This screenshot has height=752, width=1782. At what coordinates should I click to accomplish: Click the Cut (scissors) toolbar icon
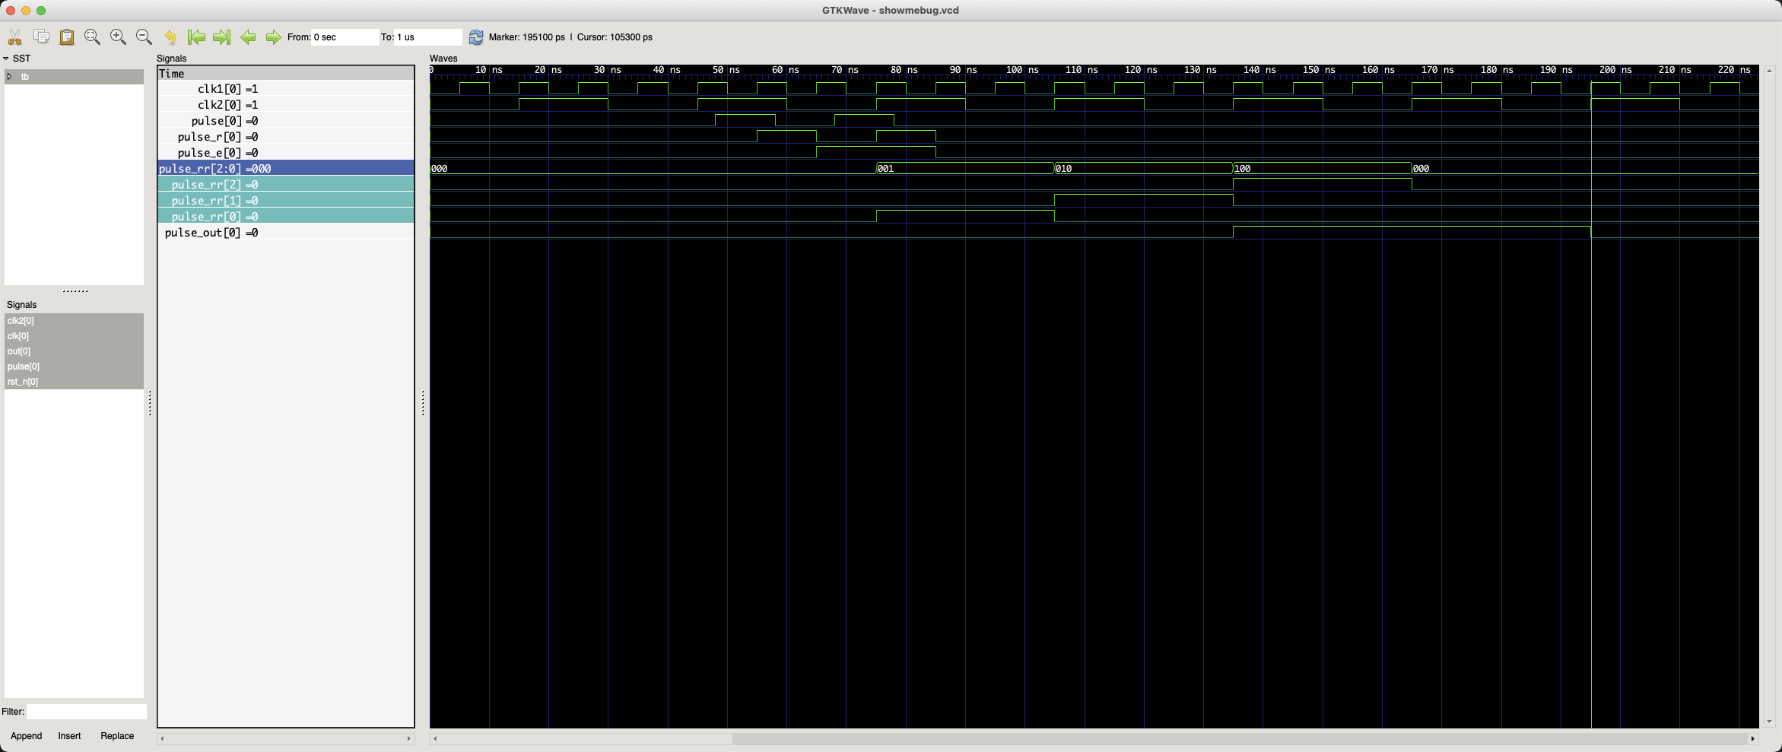pyautogui.click(x=14, y=36)
